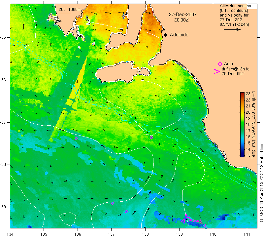Click the latitude axis label -39
Viewport: 264px width, 238px height.
tap(3, 207)
